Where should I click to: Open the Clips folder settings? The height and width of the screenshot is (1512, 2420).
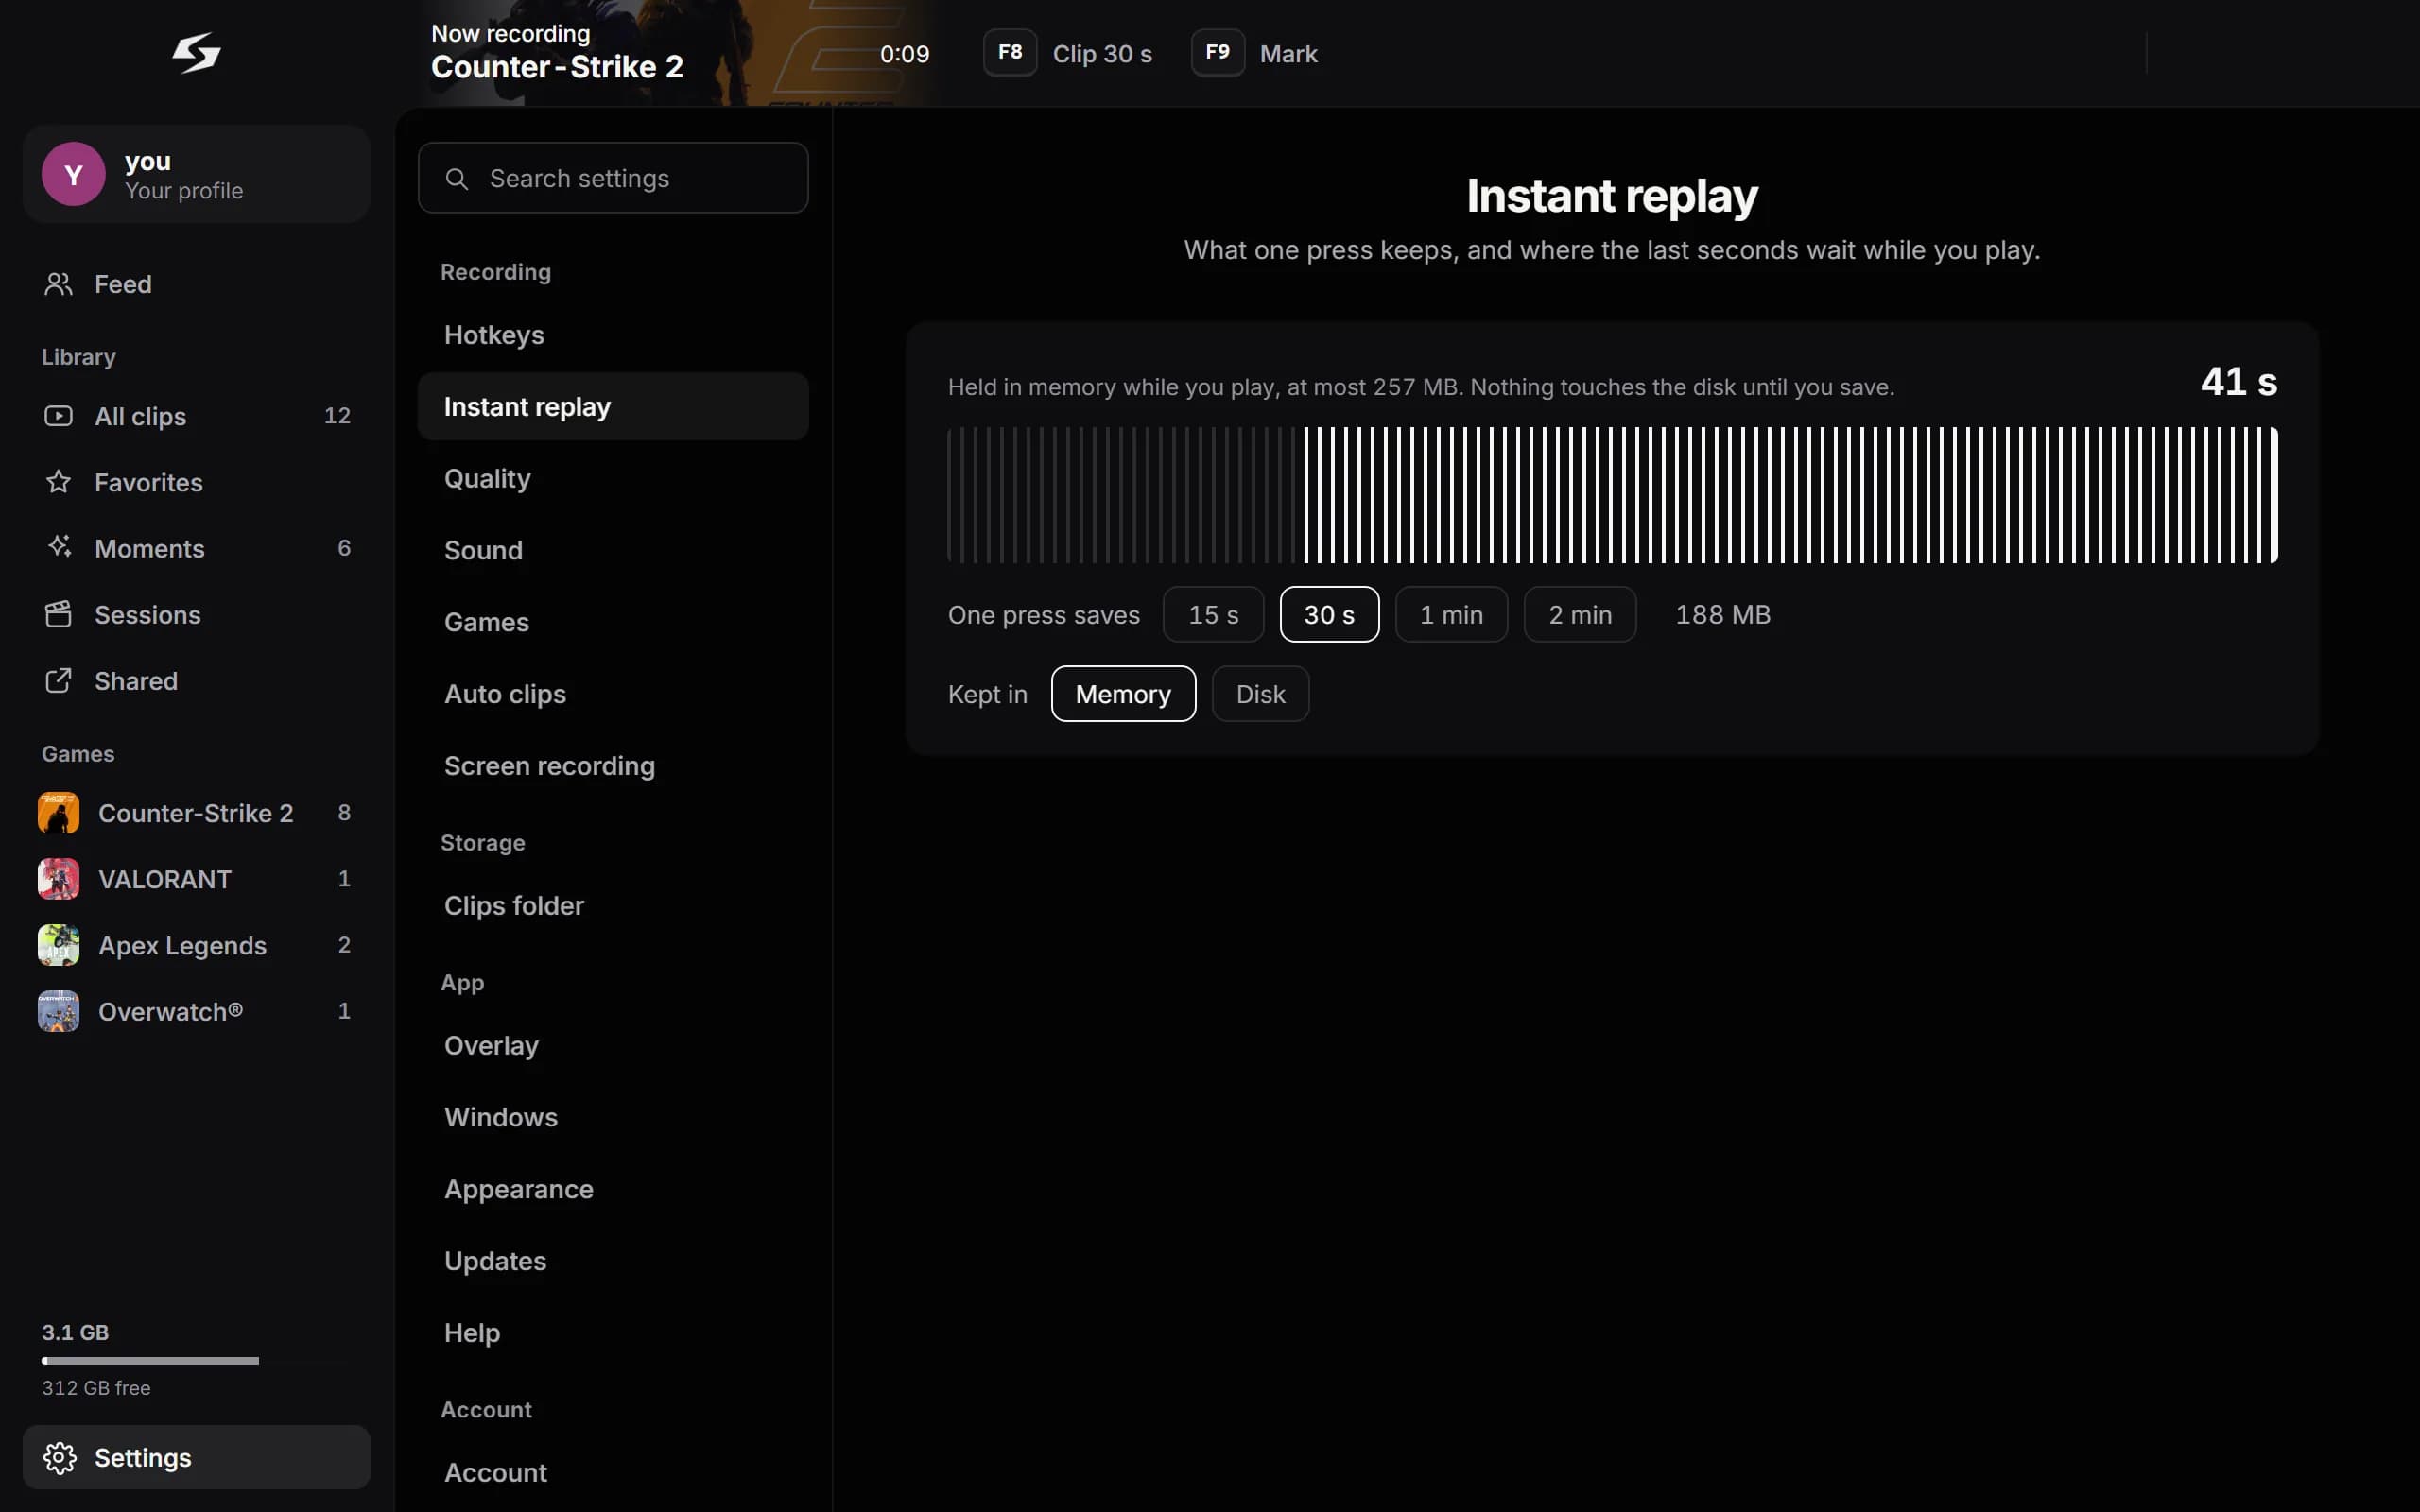tap(613, 906)
